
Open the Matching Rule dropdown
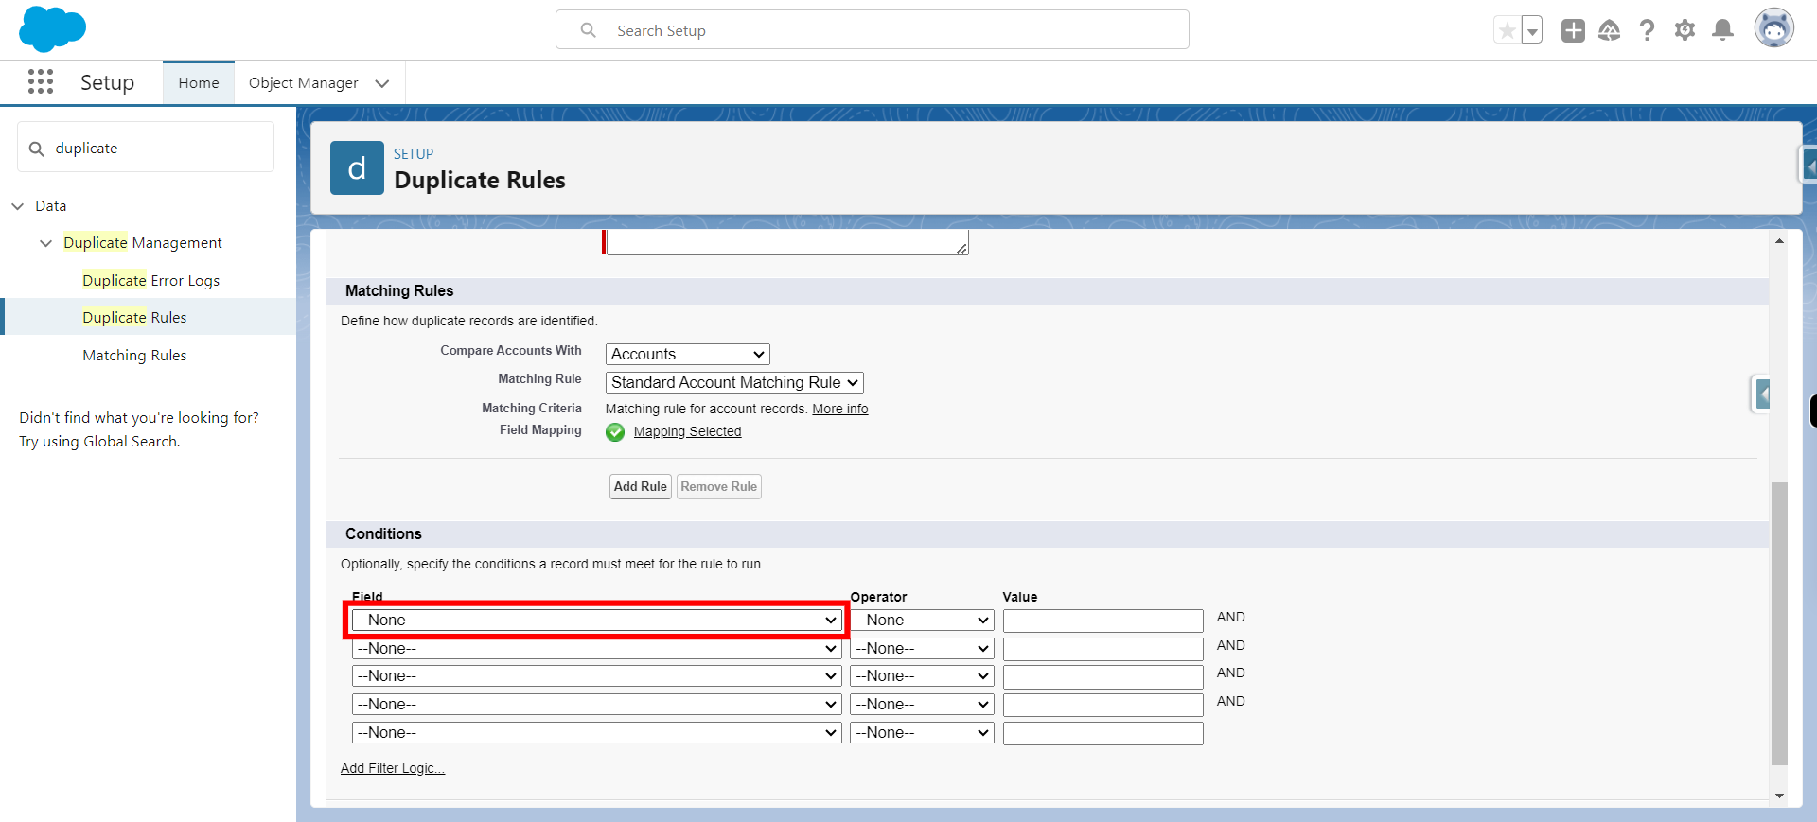(734, 382)
